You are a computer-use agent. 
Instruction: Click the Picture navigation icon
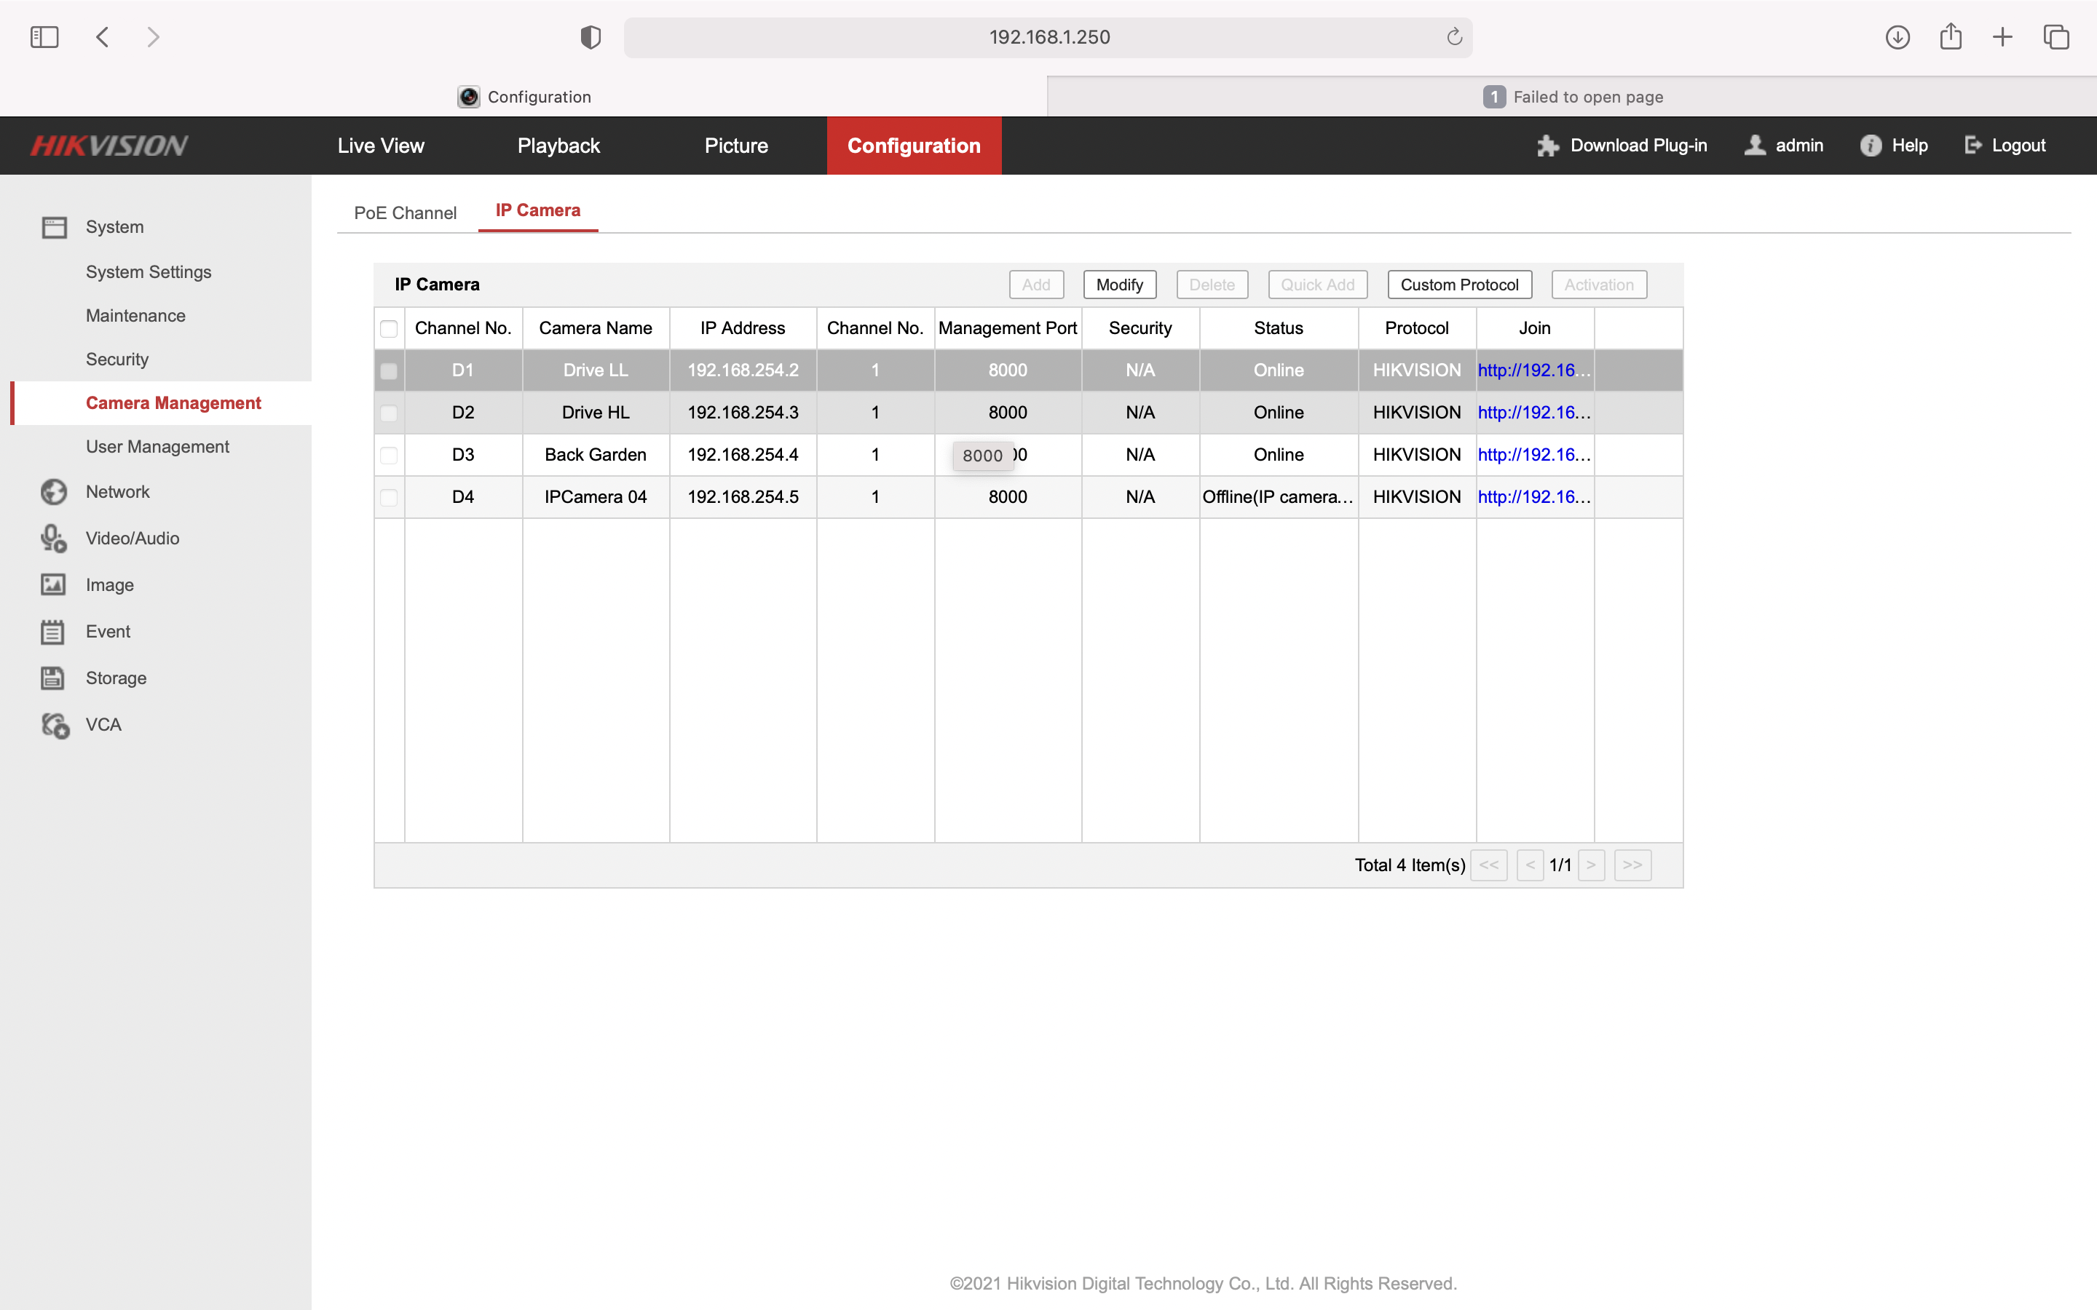click(737, 145)
